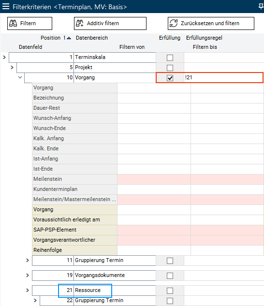
Task: Click the Position sort arrow icon
Action: [x=69, y=38]
